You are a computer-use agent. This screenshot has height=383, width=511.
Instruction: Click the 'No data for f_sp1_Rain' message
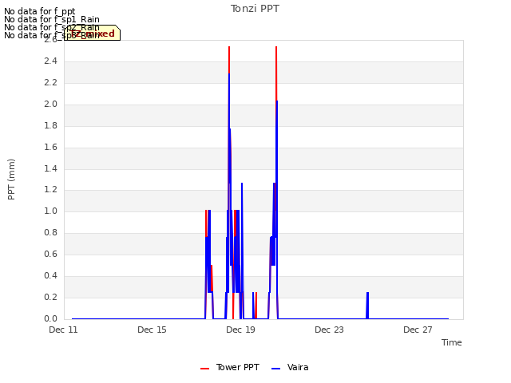[52, 19]
